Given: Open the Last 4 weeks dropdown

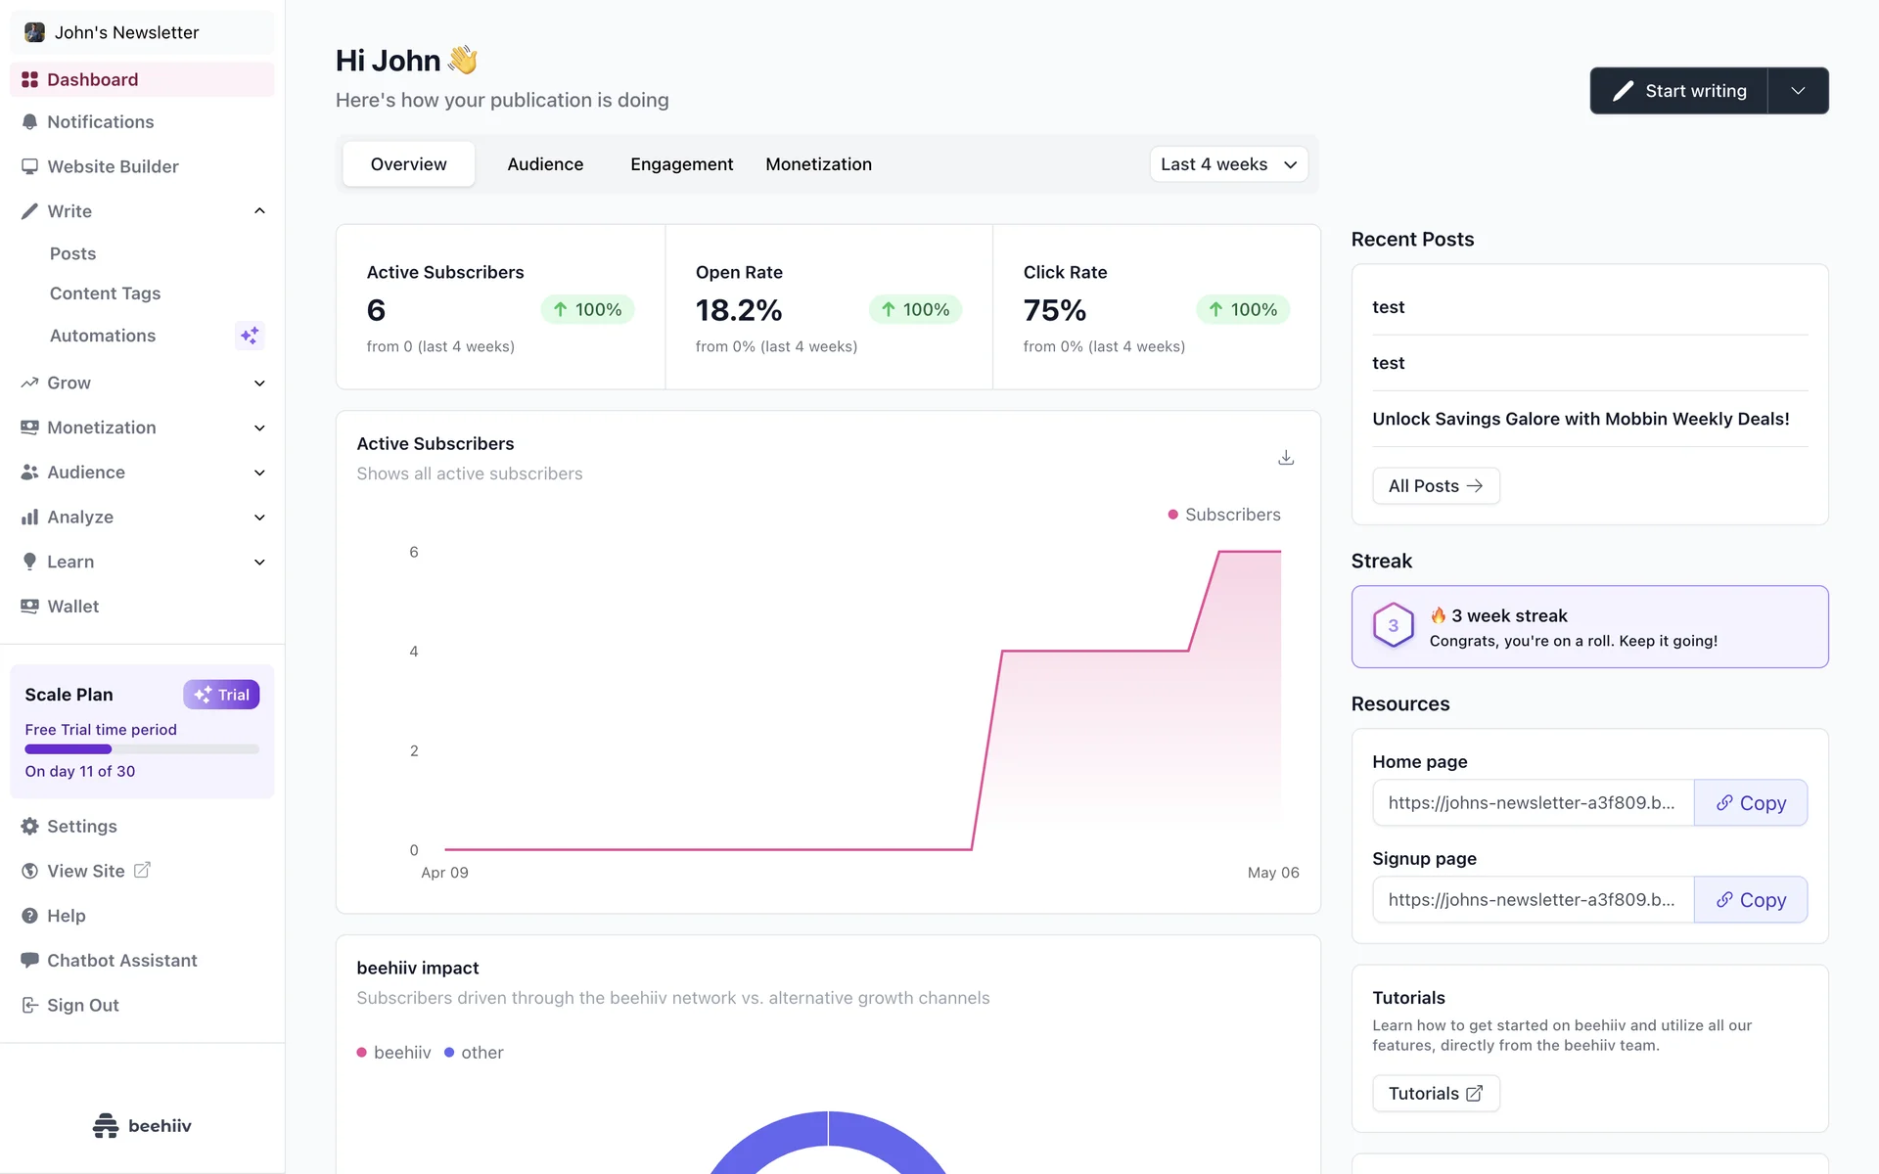Looking at the screenshot, I should (x=1228, y=164).
